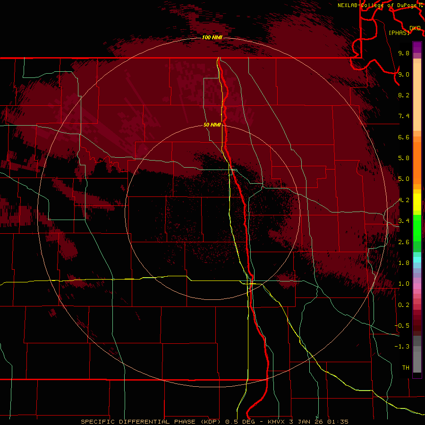Screen dimensions: 425x425
Task: Click the 1.8 legend value
Action: coord(404,263)
